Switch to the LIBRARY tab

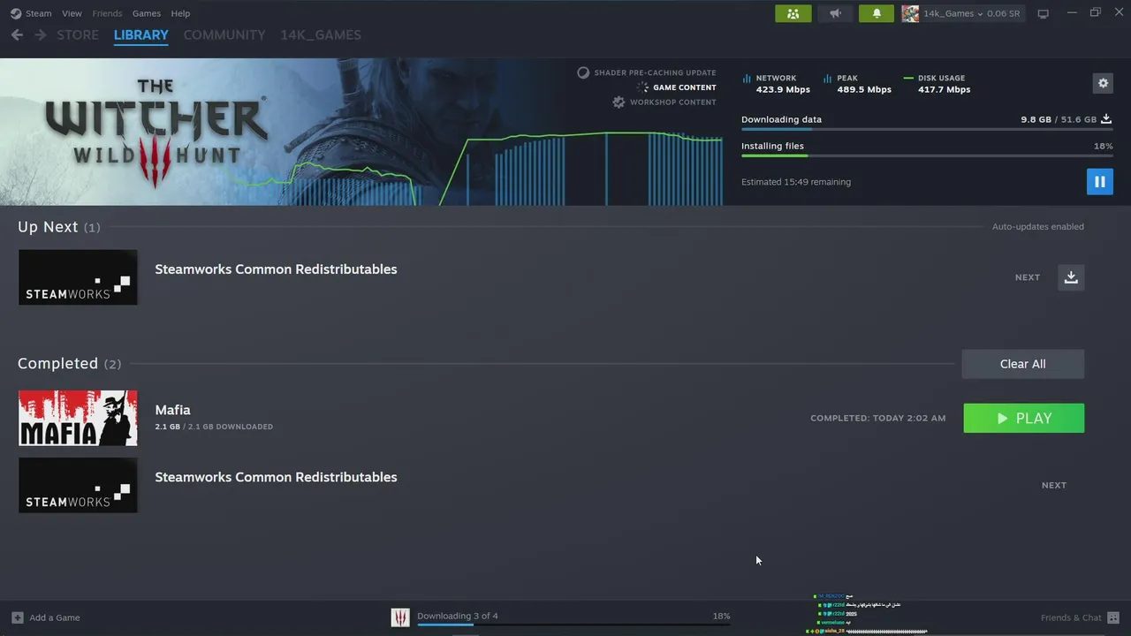[141, 35]
